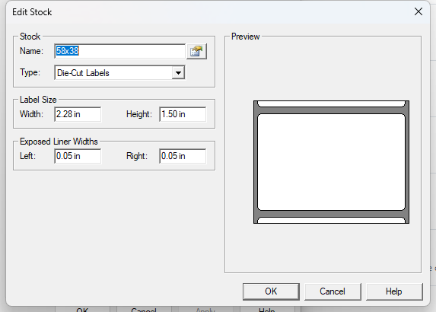Close the Edit Stock dialog with X
Viewport: 436px width, 312px height.
[418, 11]
